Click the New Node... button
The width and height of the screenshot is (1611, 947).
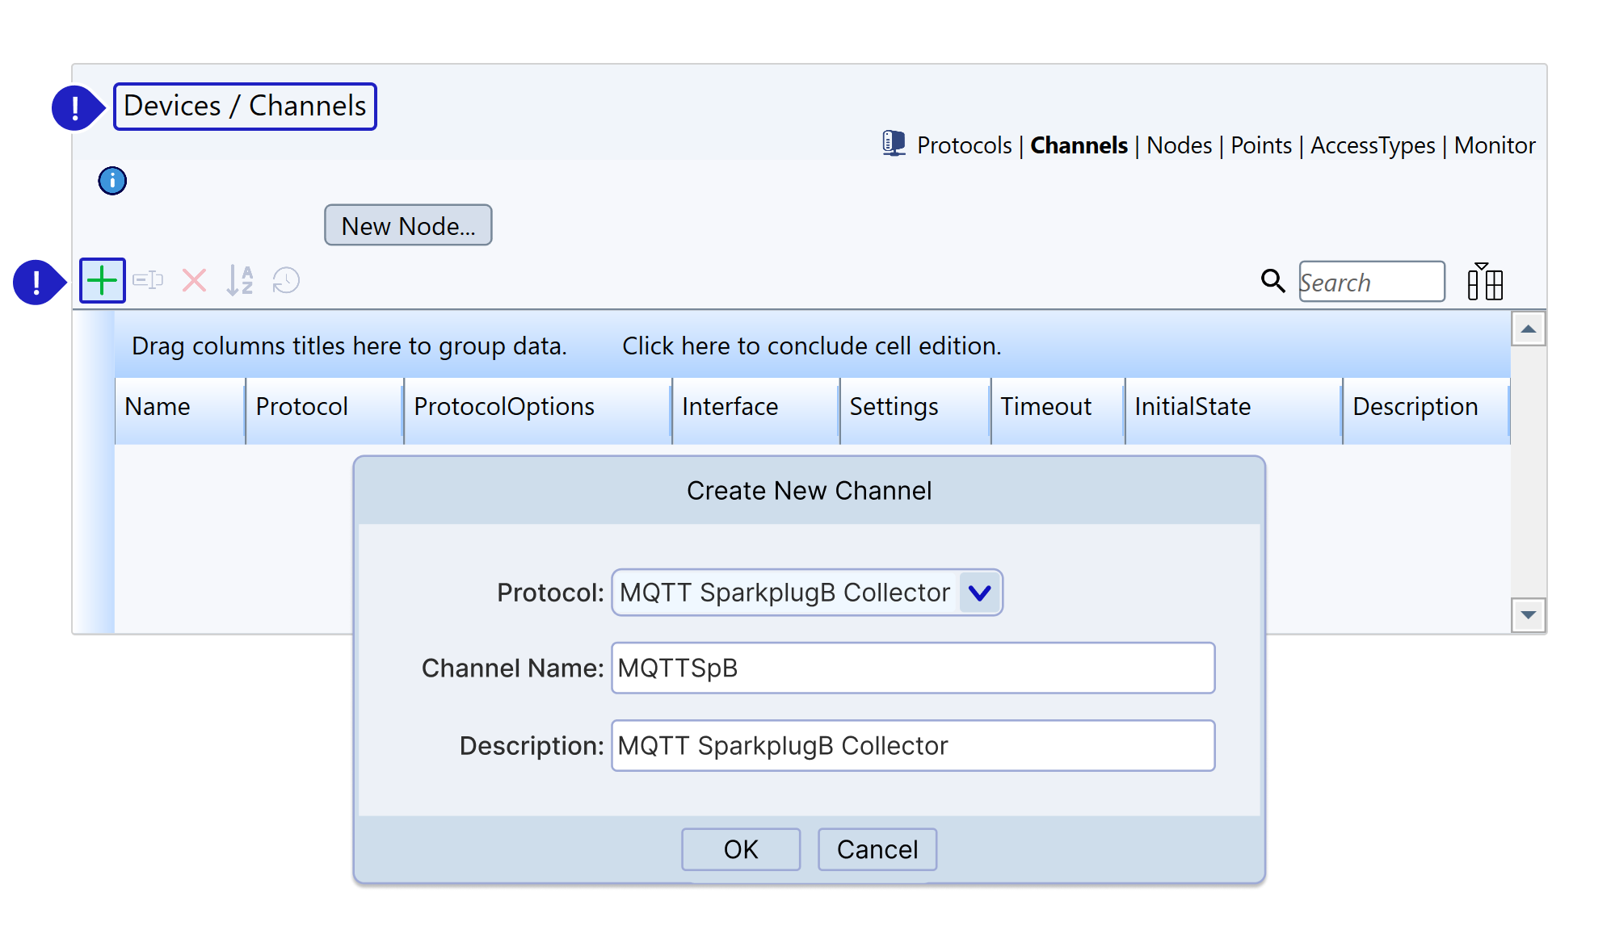click(x=408, y=225)
